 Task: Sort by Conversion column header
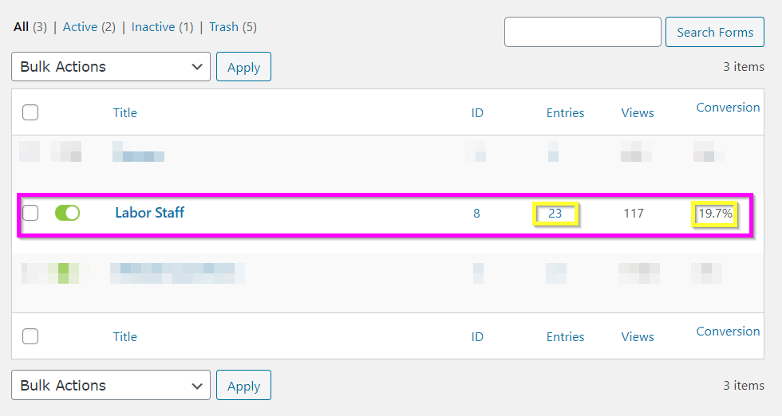tap(728, 108)
